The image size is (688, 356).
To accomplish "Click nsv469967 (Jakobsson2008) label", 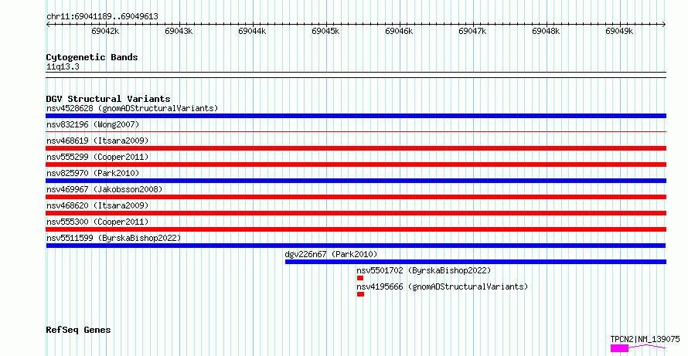I will coord(104,189).
